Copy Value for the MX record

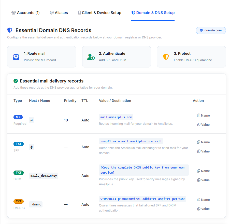point(203,125)
